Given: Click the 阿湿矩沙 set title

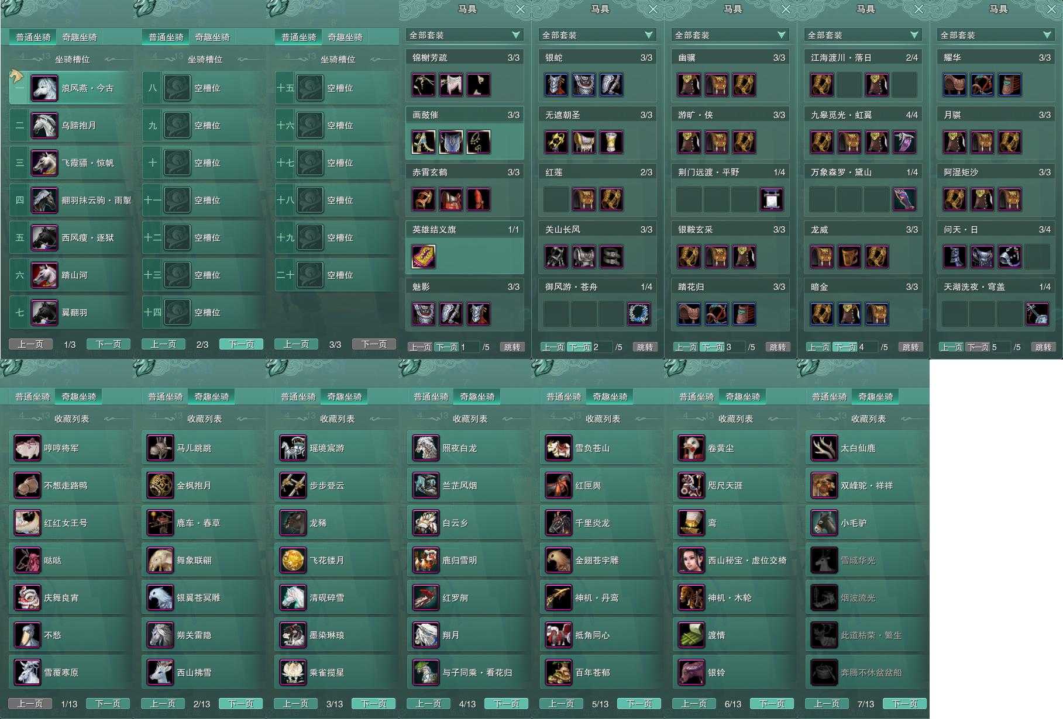Looking at the screenshot, I should [961, 172].
